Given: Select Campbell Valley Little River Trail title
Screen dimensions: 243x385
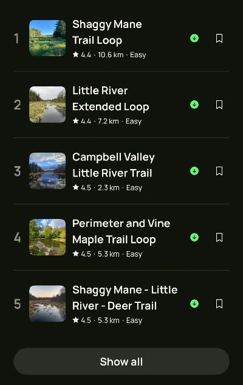Looking at the screenshot, I should coord(114,165).
